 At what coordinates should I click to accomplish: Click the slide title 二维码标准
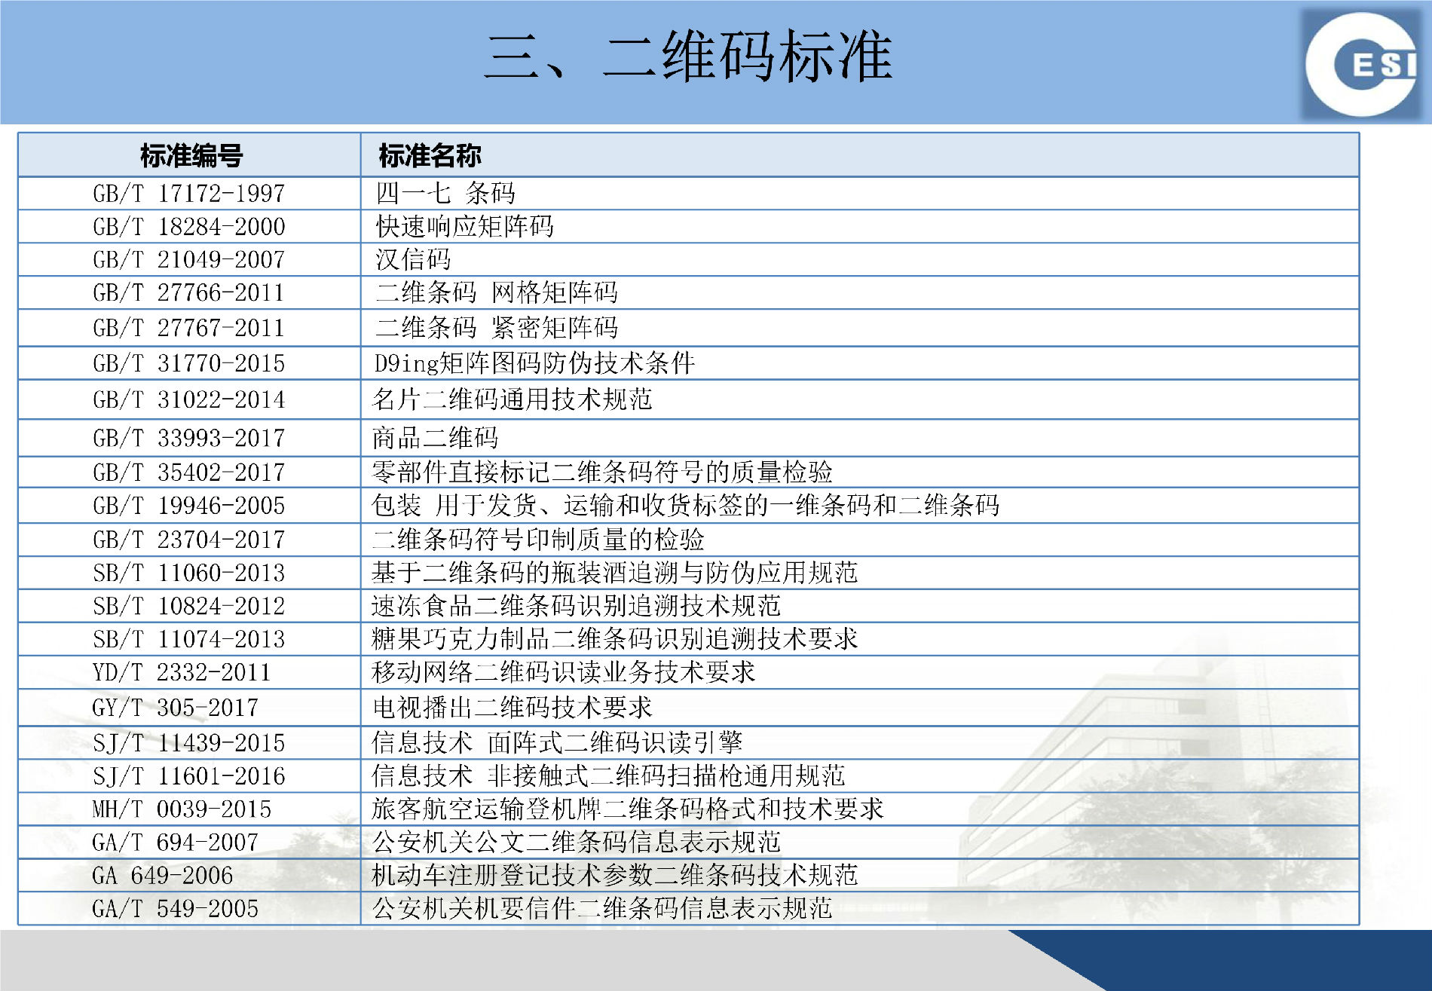pos(688,57)
